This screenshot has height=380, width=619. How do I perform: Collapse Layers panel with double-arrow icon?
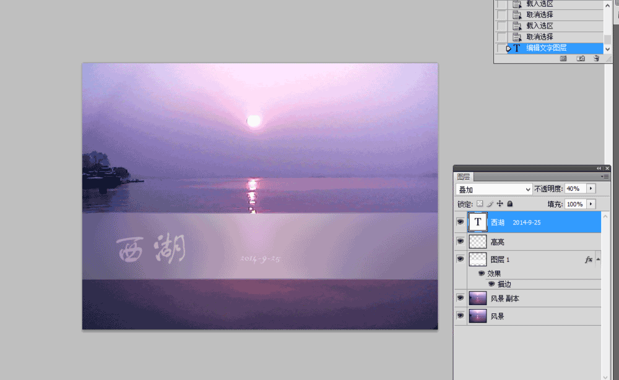[599, 168]
